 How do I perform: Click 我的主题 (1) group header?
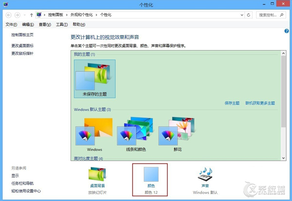coord(84,54)
